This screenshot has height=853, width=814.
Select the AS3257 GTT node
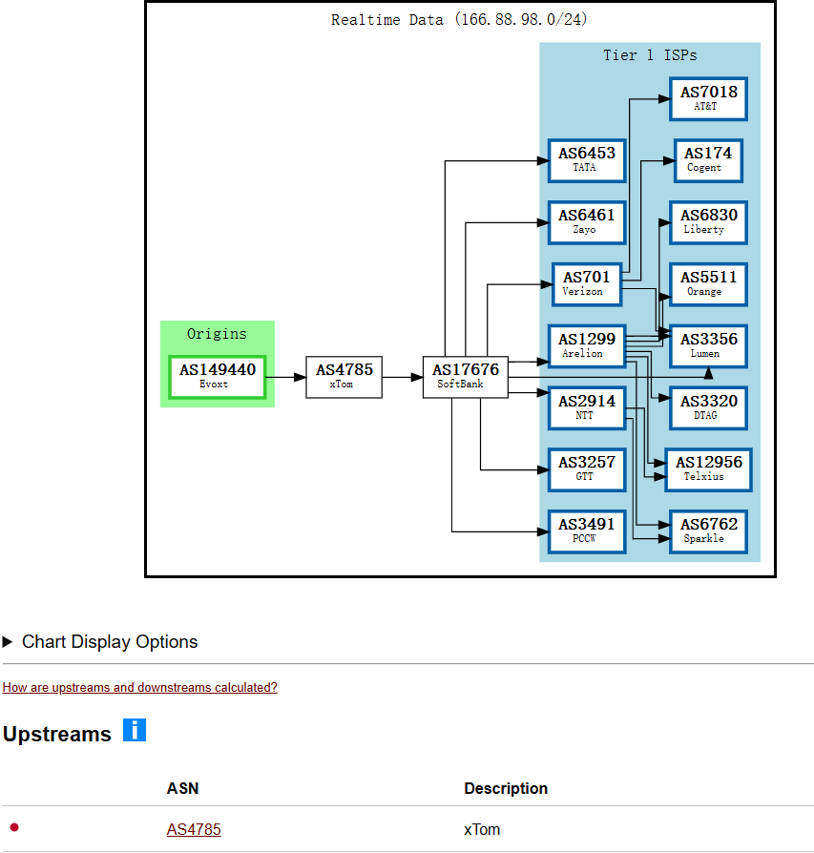coord(587,469)
